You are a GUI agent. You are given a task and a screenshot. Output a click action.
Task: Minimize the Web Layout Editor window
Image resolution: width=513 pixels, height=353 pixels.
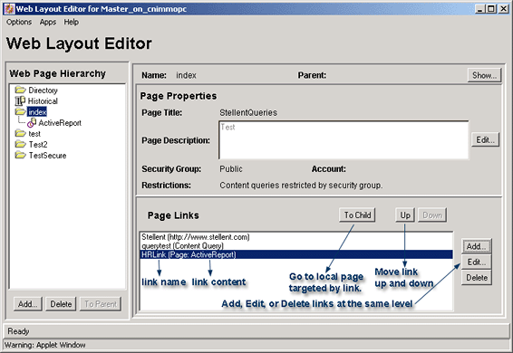pyautogui.click(x=479, y=9)
